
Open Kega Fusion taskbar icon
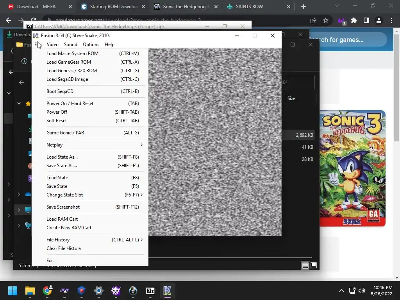tap(167, 291)
